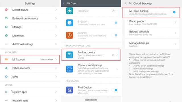
Task: Open Do not disturb via its chevron
Action: 56,10
